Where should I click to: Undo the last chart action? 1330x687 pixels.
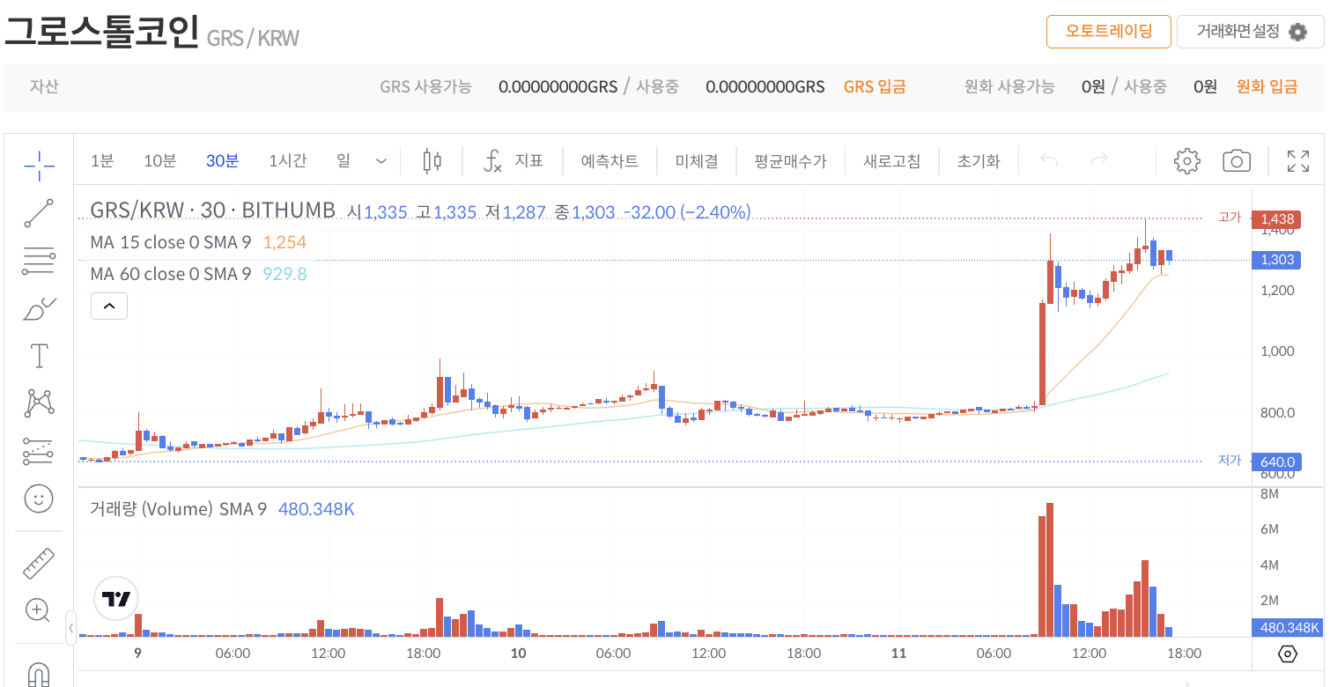coord(1049,160)
